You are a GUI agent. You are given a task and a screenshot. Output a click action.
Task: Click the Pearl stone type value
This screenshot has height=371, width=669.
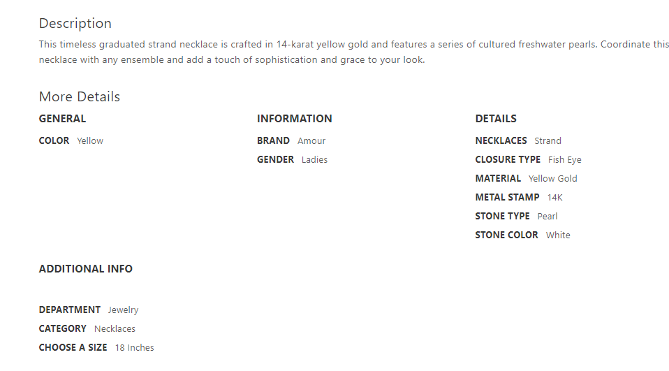click(x=547, y=217)
